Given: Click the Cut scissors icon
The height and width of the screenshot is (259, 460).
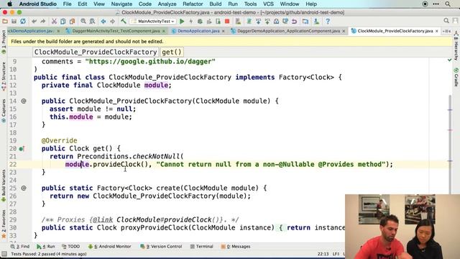Looking at the screenshot, I should point(54,21).
